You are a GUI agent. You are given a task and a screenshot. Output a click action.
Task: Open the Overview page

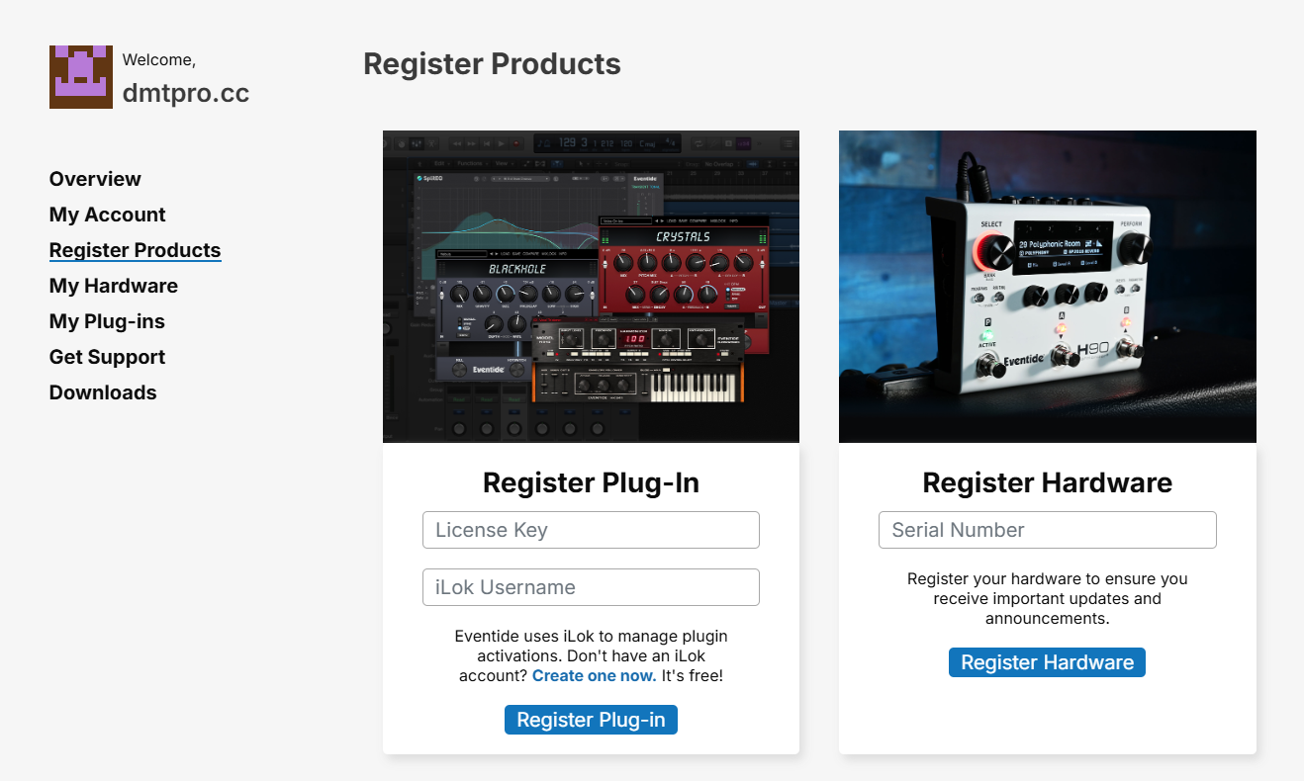point(95,179)
